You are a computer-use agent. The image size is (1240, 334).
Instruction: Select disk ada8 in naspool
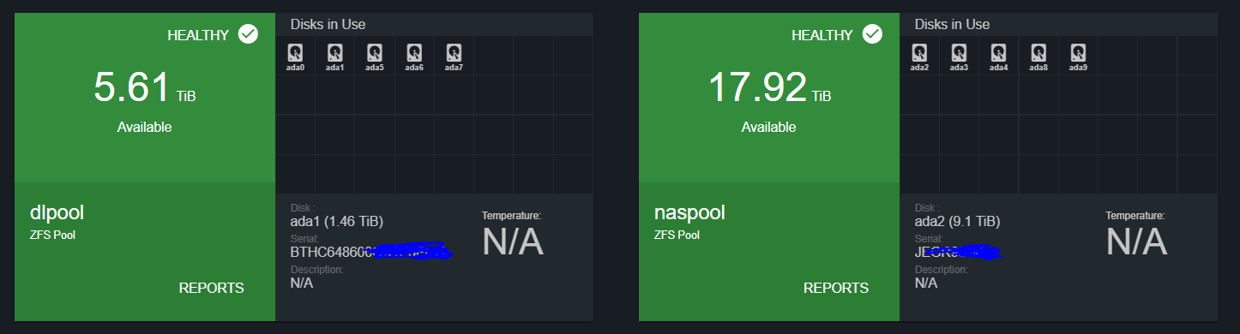[x=1038, y=57]
